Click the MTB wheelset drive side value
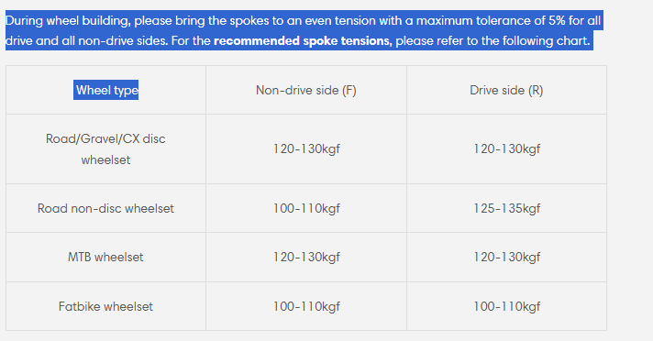 [x=506, y=257]
